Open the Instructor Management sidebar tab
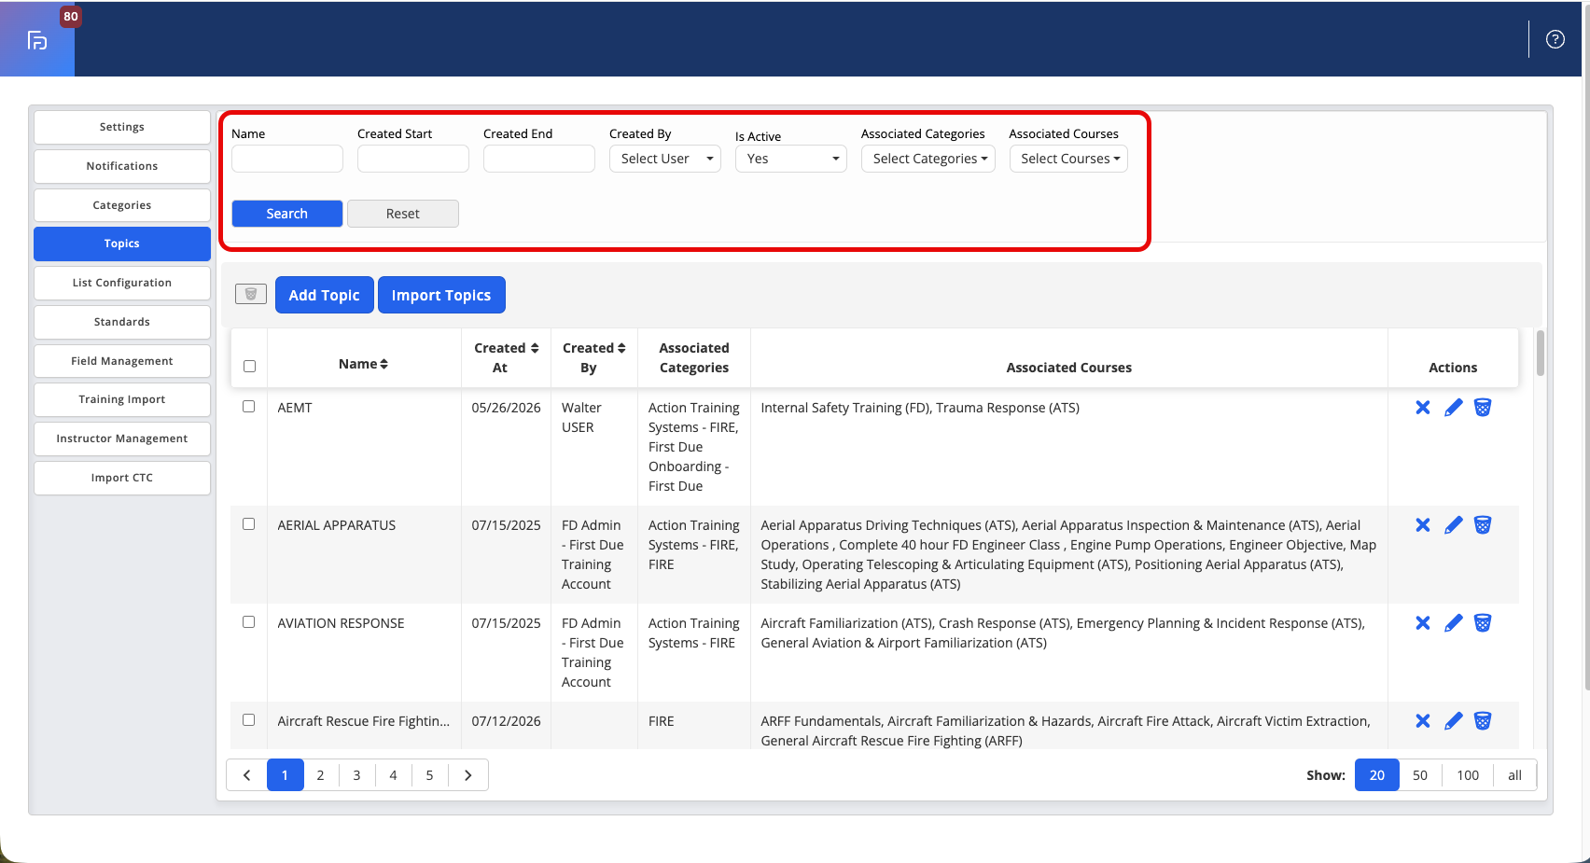The height and width of the screenshot is (863, 1590). (122, 438)
